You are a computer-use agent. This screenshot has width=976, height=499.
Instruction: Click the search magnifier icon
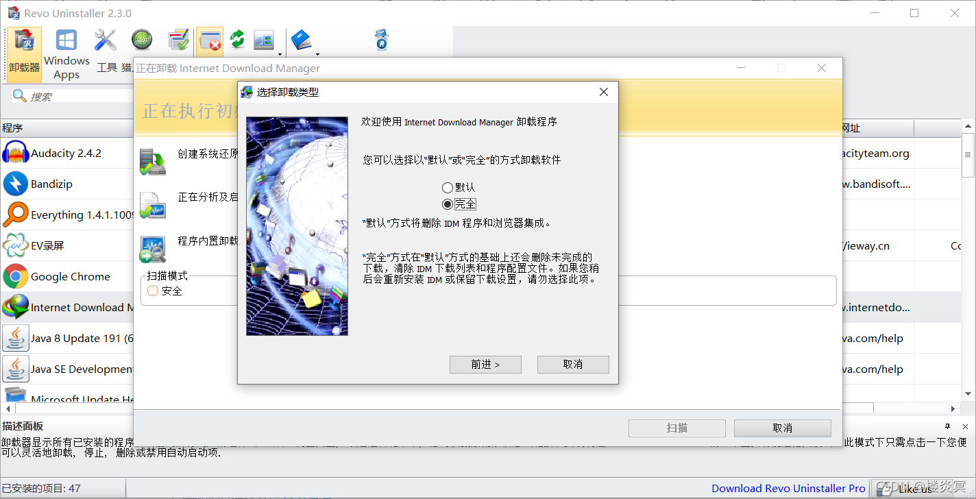[x=19, y=96]
